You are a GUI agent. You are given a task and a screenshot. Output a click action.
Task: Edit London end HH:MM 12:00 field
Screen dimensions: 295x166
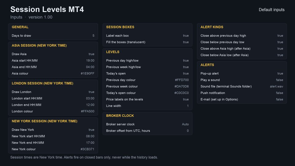90,105
